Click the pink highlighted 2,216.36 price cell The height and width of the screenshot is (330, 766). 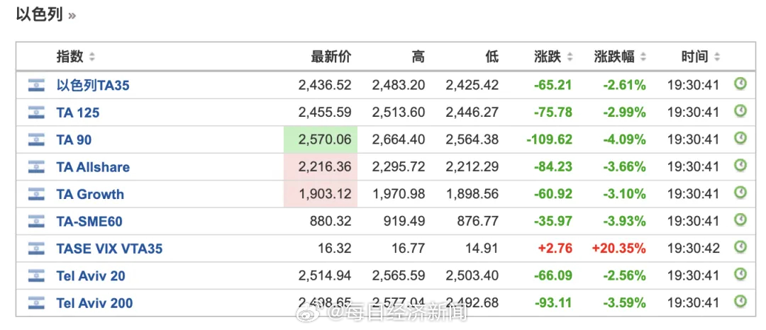[321, 166]
